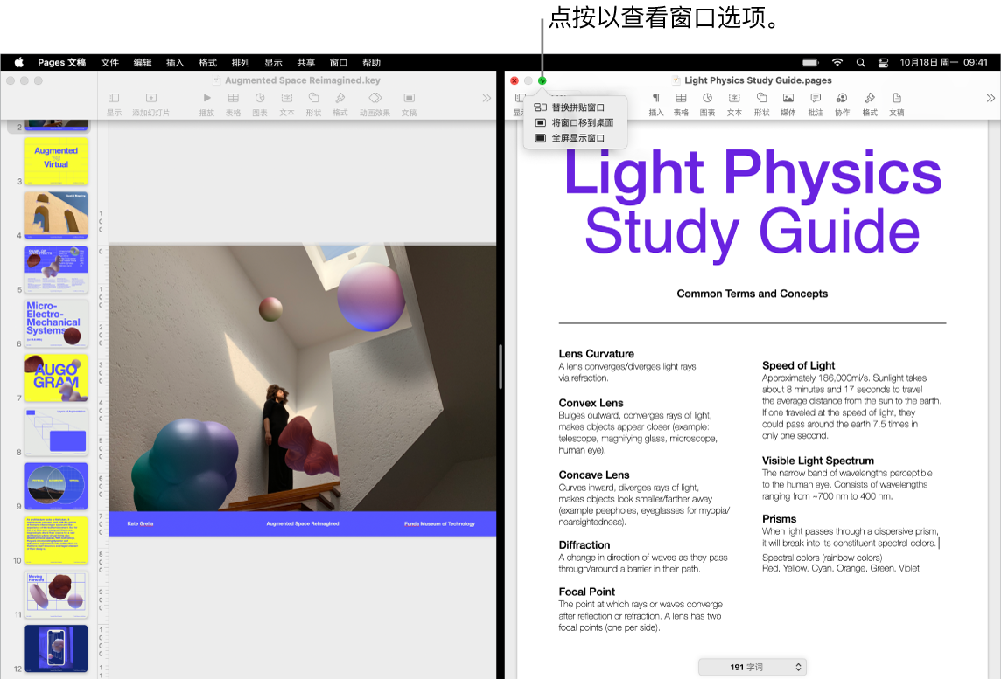Screen dimensions: 1001x679
Task: Select the AUGO GRAM slide thumbnail in Keynote
Action: 56,378
